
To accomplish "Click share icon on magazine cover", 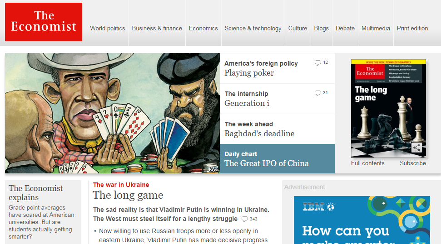I will 416,148.
